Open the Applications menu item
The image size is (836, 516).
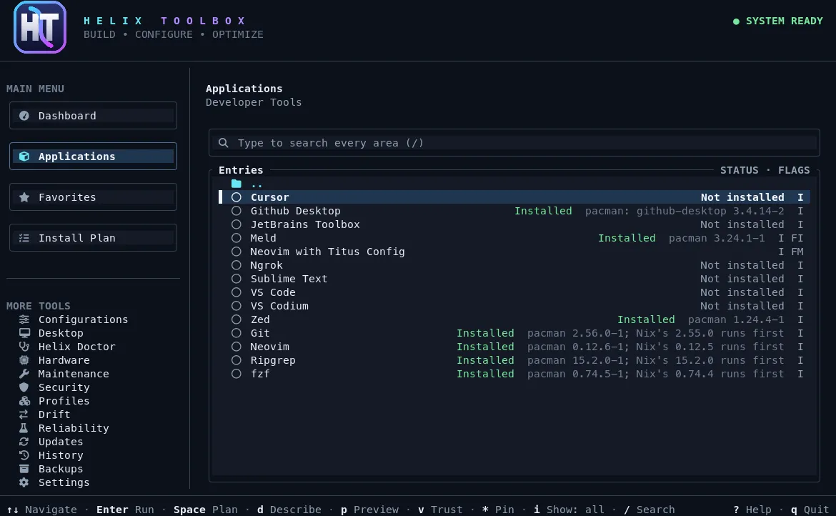(x=93, y=157)
